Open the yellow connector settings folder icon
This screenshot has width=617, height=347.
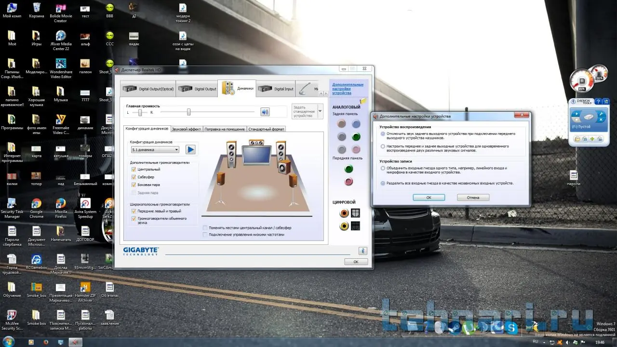[x=363, y=101]
